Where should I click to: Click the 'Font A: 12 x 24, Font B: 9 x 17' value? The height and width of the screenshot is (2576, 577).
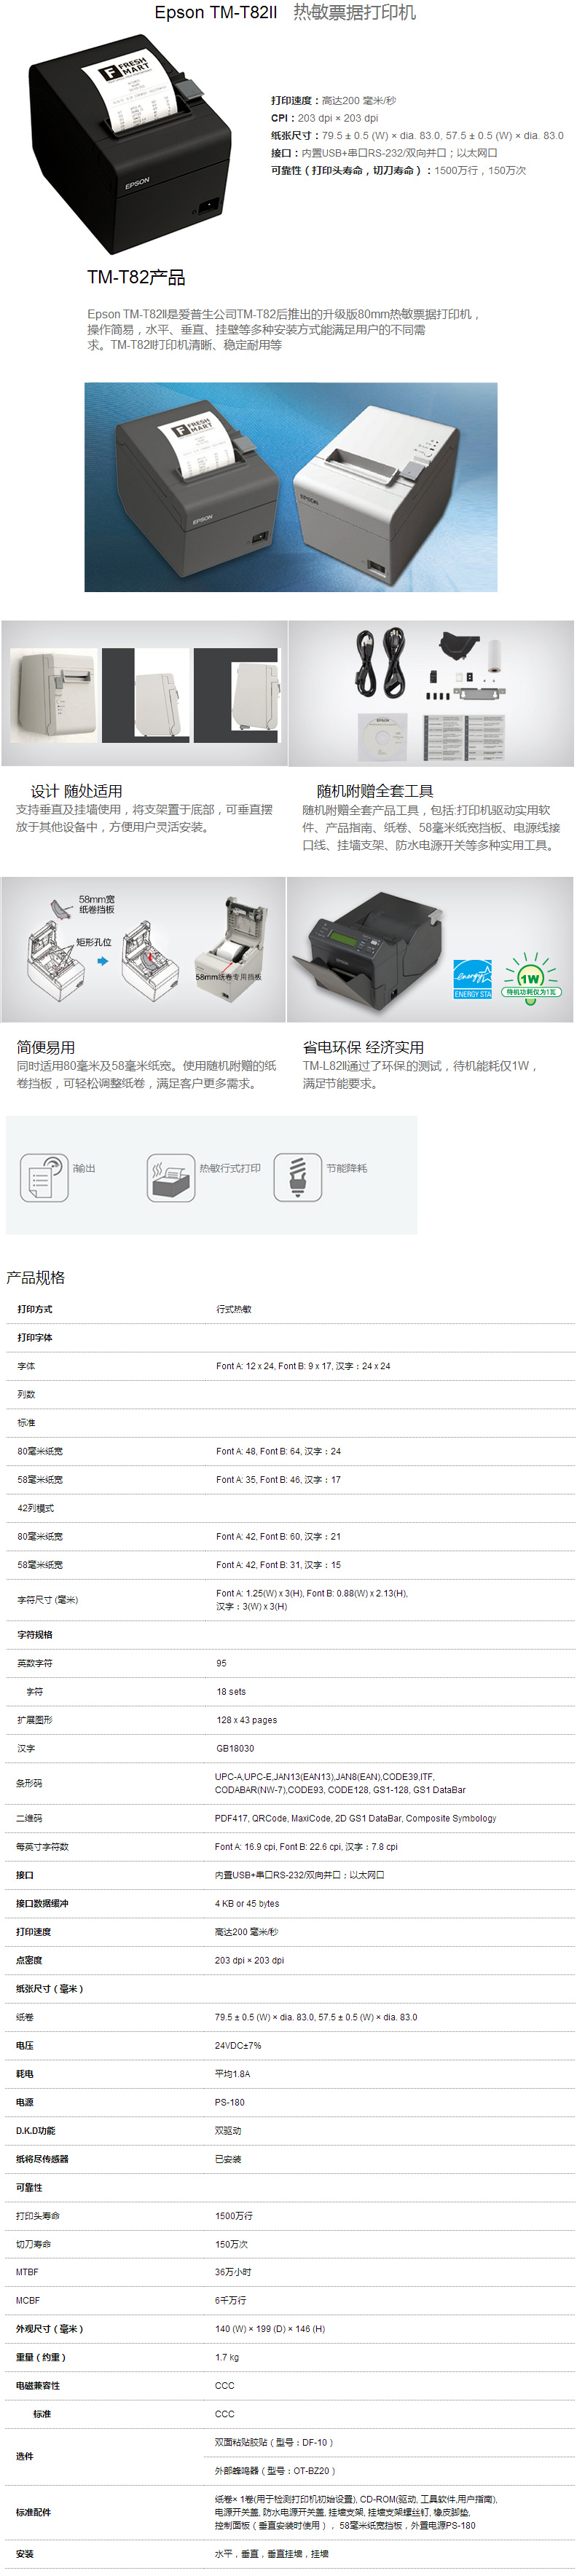point(303,1365)
